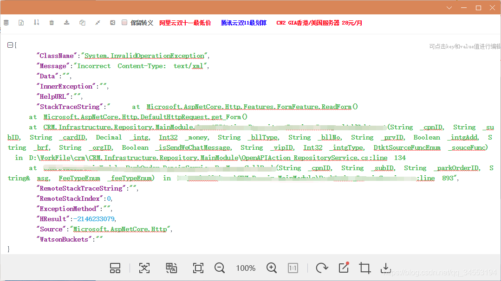Minimize the image viewer window
The width and height of the screenshot is (501, 281).
[464, 8]
